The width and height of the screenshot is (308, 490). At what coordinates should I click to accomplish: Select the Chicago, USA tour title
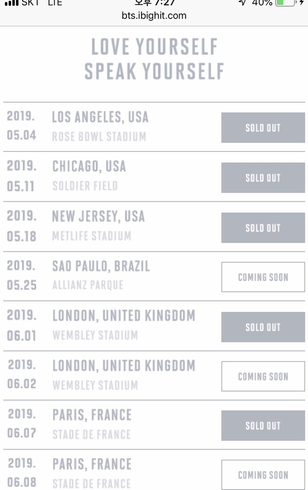(89, 167)
